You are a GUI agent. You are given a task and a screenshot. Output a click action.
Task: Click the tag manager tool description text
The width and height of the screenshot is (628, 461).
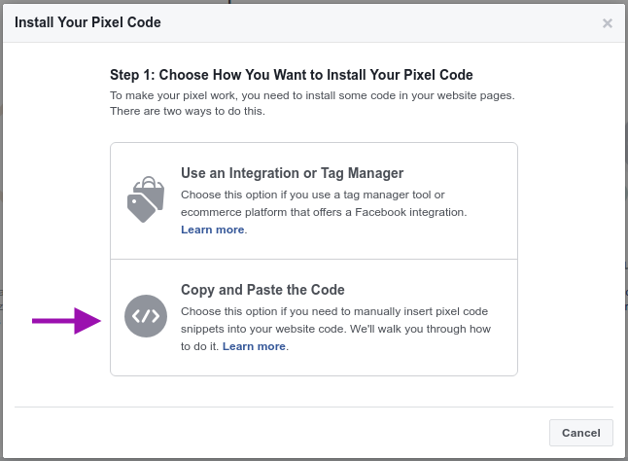tap(312, 195)
